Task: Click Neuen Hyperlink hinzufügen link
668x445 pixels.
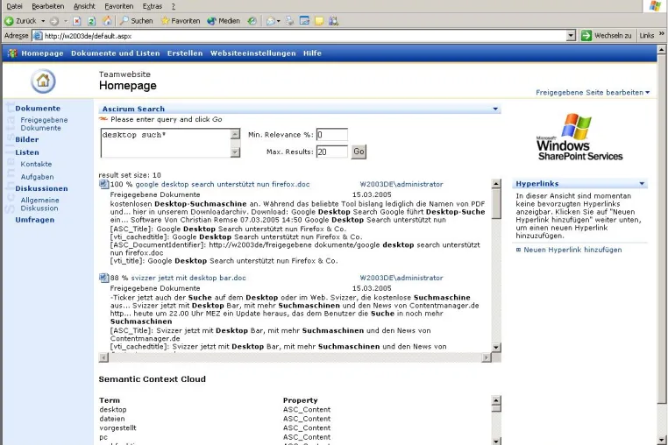Action: coord(572,250)
